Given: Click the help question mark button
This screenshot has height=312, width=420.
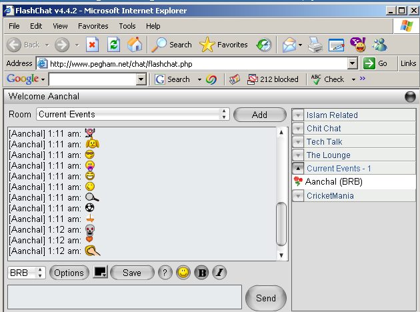Looking at the screenshot, I should (165, 273).
